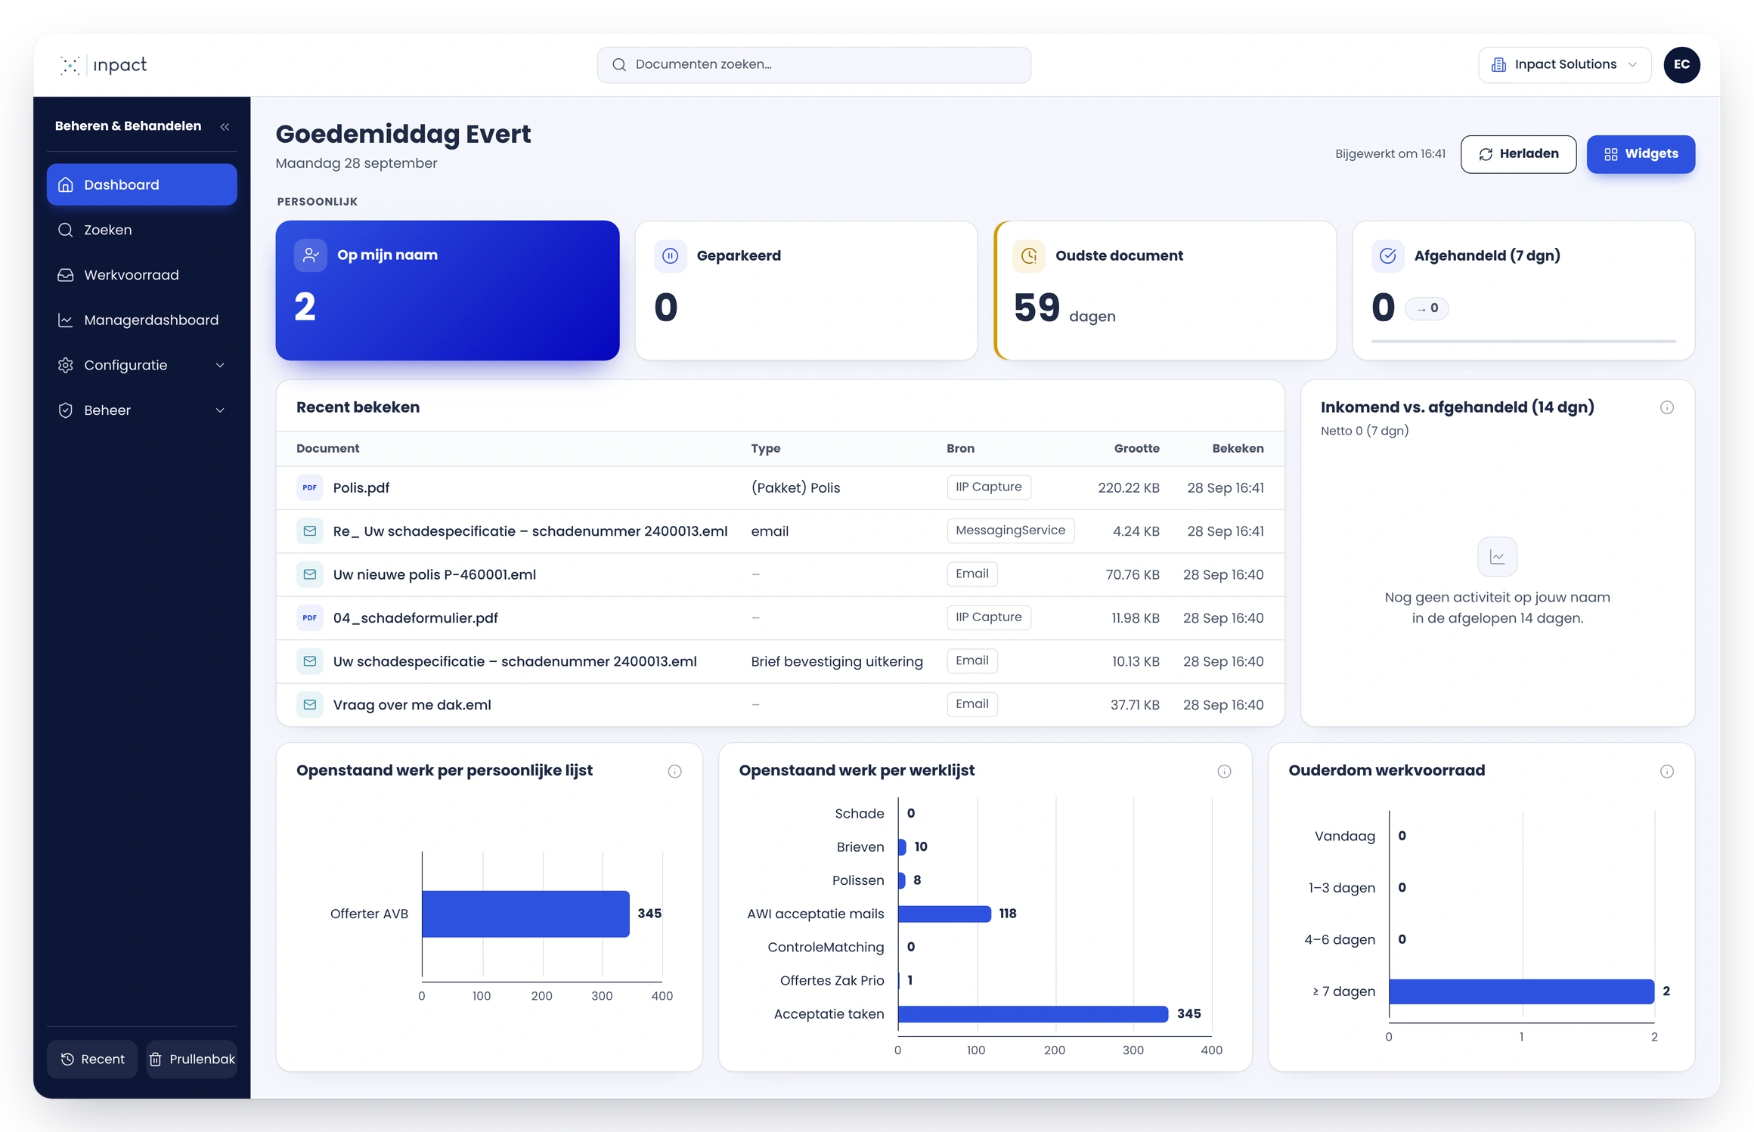The width and height of the screenshot is (1754, 1132).
Task: Click the empty-chart icon in Inkomend panel
Action: click(x=1497, y=557)
